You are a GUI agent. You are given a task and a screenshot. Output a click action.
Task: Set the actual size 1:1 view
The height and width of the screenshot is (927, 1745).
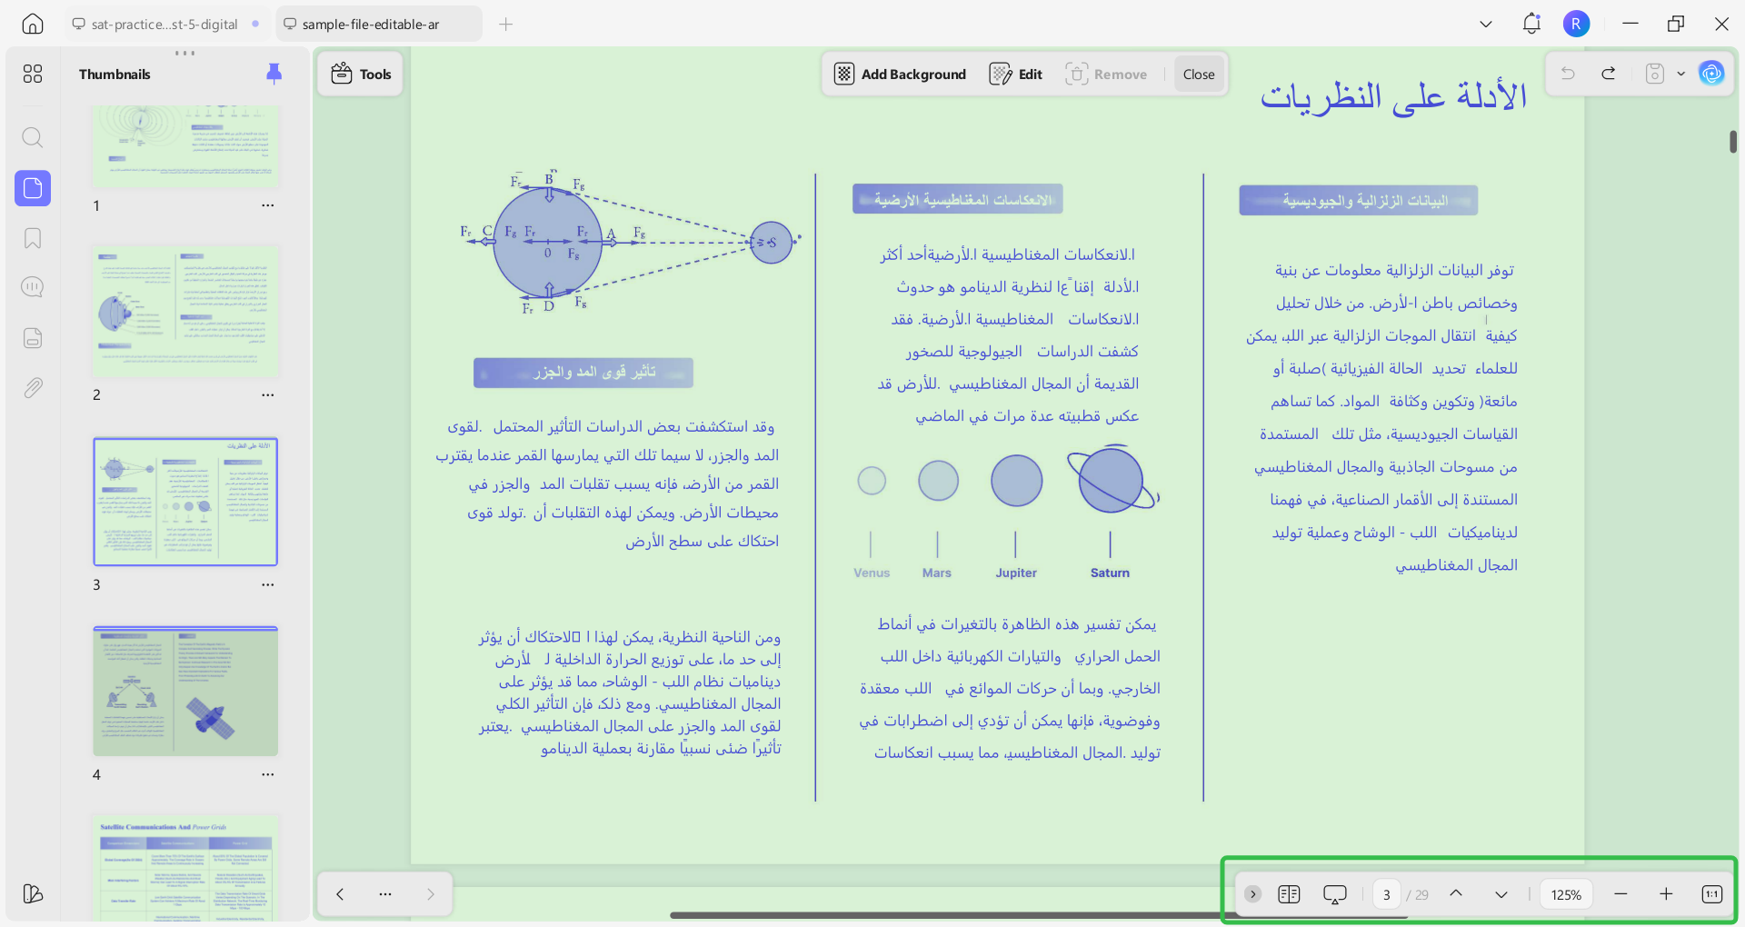(1712, 894)
